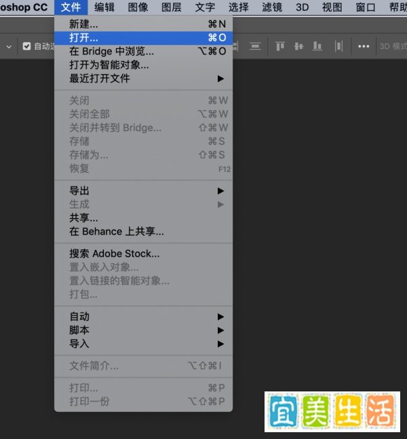Image resolution: width=407 pixels, height=439 pixels.
Task: Open the 图层 menu
Action: 172,7
